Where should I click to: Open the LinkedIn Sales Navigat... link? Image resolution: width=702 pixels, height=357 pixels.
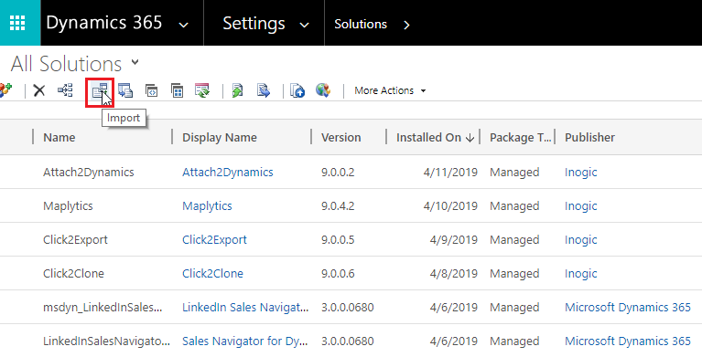tap(245, 308)
